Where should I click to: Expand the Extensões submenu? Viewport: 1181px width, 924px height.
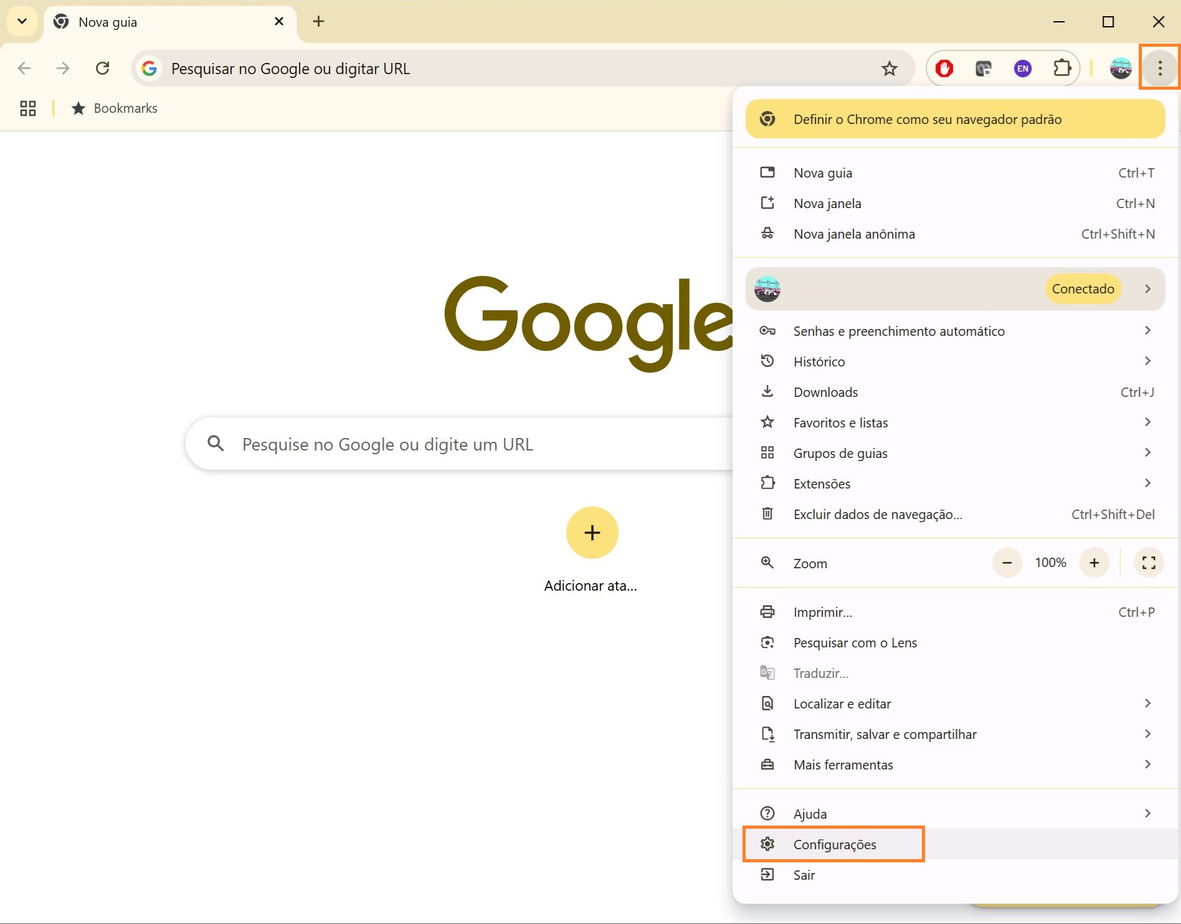(956, 484)
